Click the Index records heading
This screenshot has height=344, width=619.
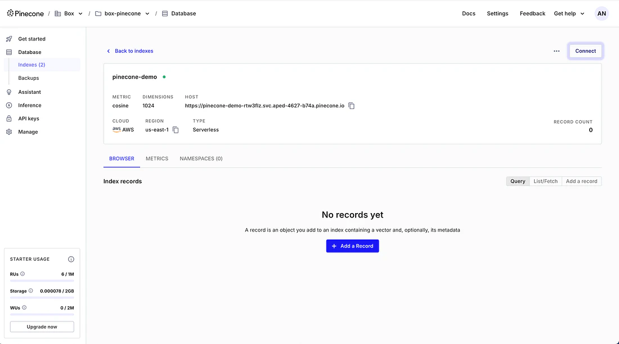122,182
